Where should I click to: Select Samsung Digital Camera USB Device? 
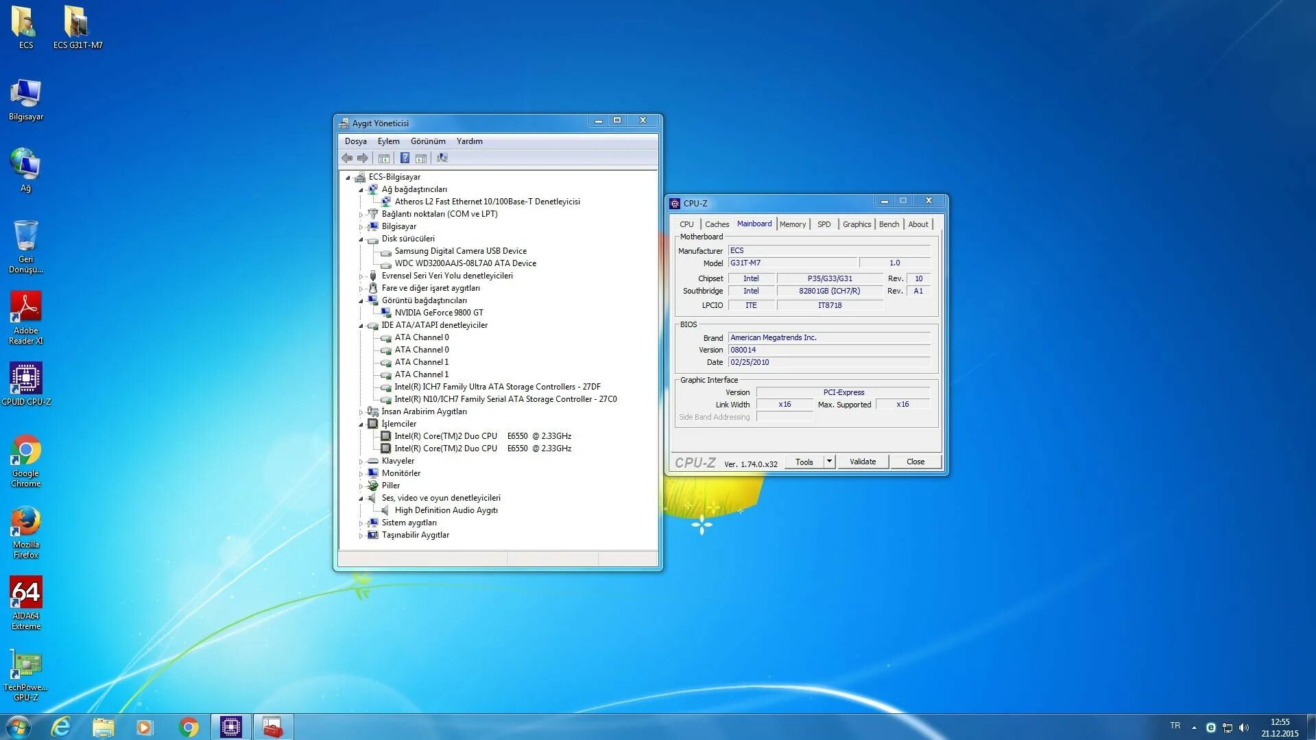(461, 251)
